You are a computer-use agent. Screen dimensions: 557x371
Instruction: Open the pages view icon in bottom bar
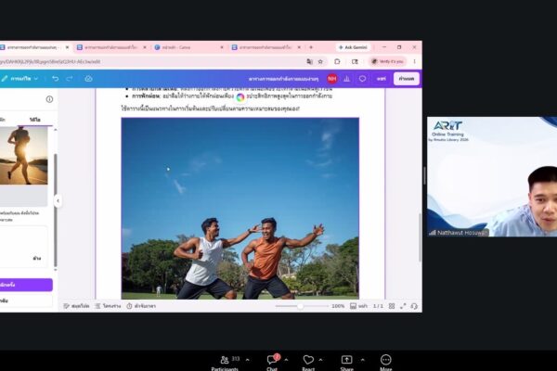[358, 306]
